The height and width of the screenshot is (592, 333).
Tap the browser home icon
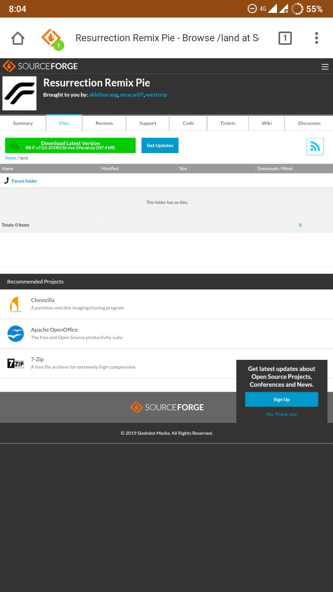[x=18, y=38]
